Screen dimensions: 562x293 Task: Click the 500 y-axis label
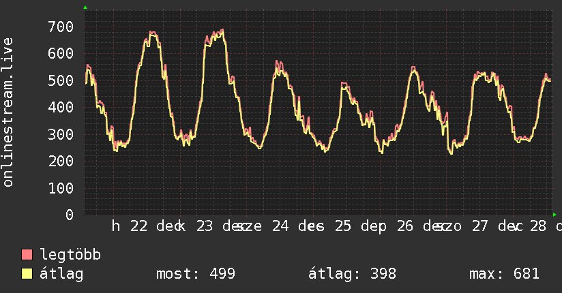pyautogui.click(x=61, y=80)
